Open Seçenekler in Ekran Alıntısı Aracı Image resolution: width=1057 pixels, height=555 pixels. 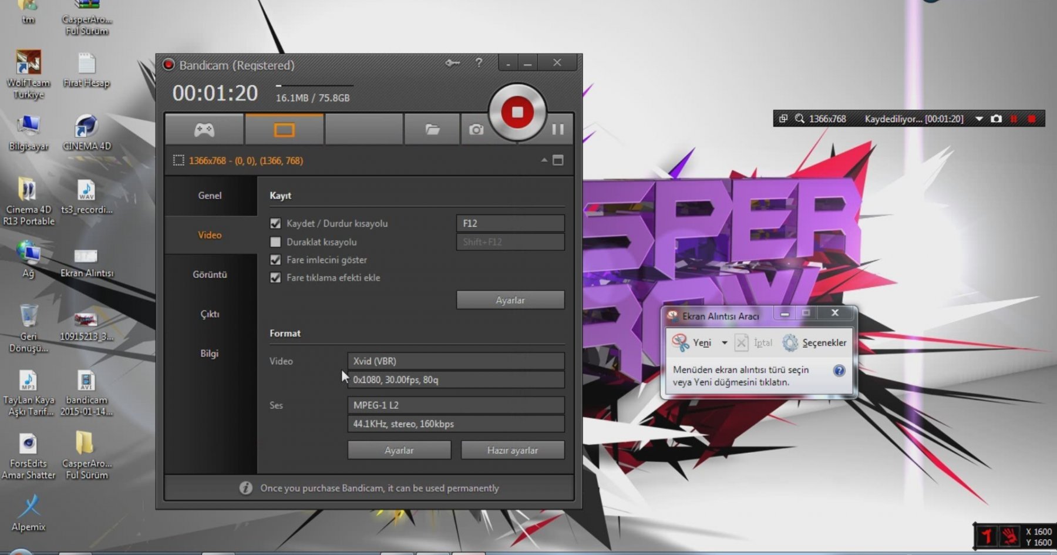pos(814,342)
